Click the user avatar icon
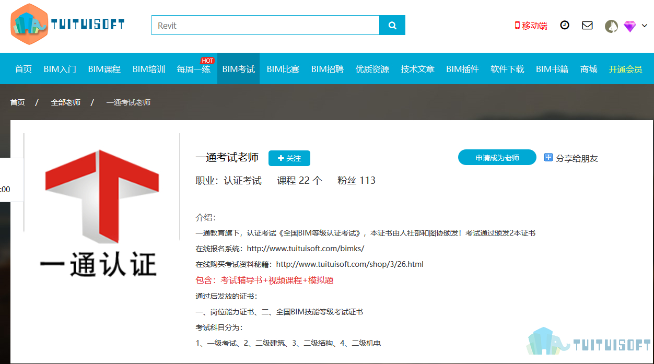 pos(611,26)
